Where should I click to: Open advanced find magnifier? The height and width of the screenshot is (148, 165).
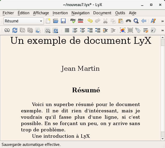coord(136,21)
